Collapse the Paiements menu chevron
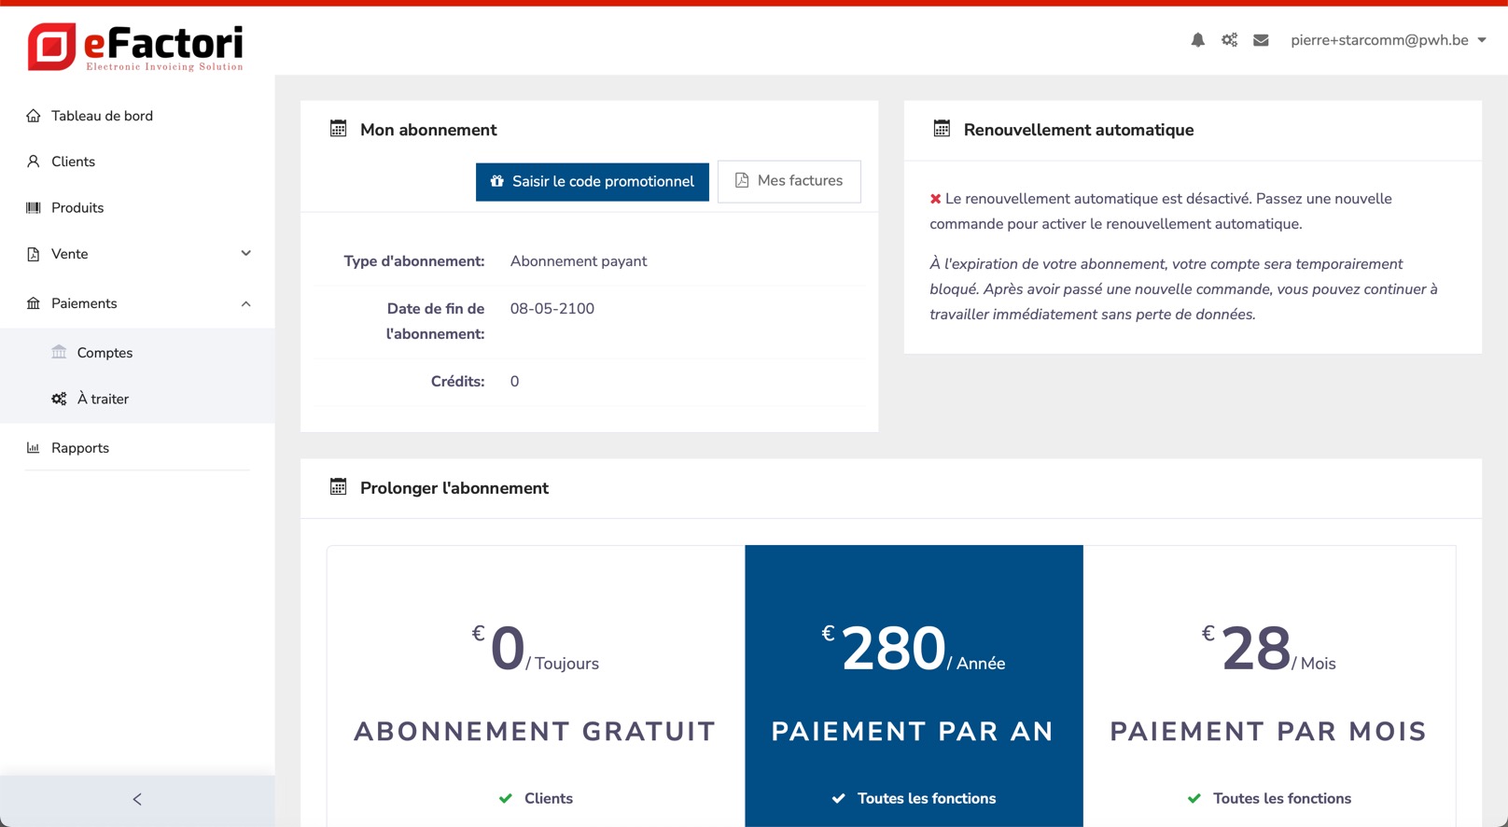 click(x=246, y=303)
